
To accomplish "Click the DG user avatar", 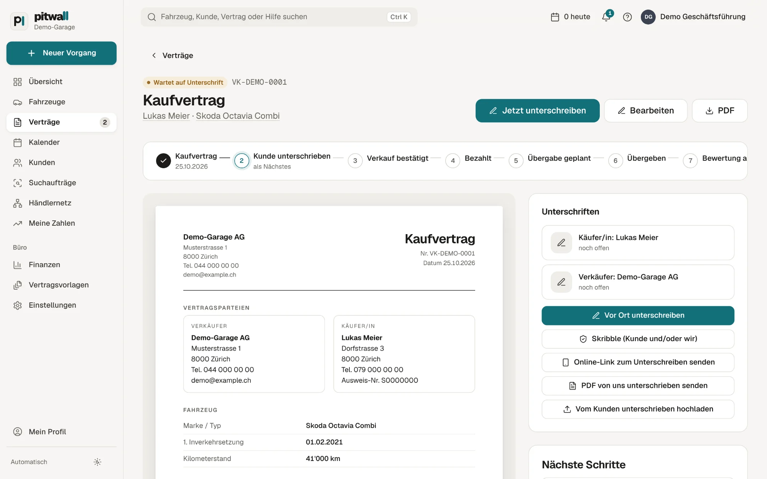I will (648, 17).
